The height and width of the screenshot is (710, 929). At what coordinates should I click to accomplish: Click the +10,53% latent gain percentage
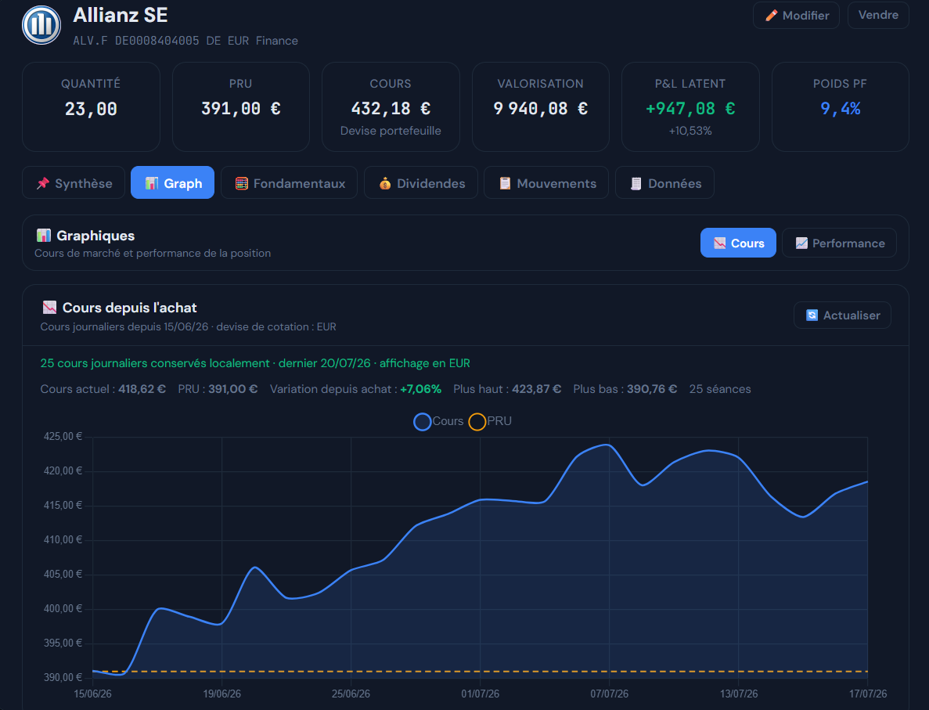click(690, 131)
